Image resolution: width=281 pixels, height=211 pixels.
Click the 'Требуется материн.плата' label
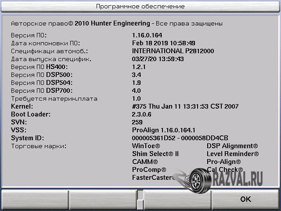click(54, 98)
